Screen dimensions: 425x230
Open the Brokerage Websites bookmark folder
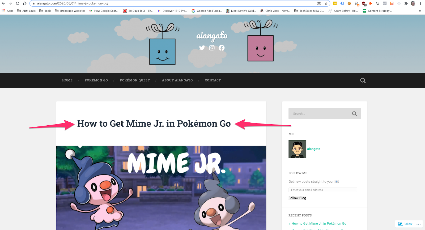pyautogui.click(x=70, y=11)
